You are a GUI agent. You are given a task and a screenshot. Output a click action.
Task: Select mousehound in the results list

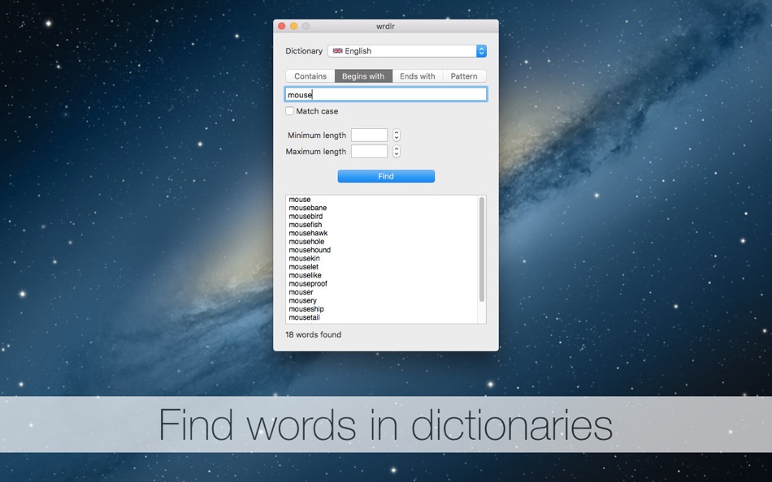click(x=310, y=250)
